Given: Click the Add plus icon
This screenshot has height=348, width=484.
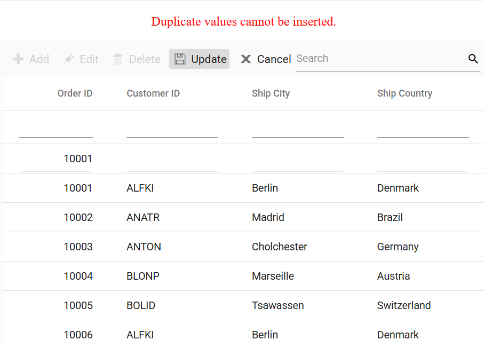Looking at the screenshot, I should tap(18, 59).
